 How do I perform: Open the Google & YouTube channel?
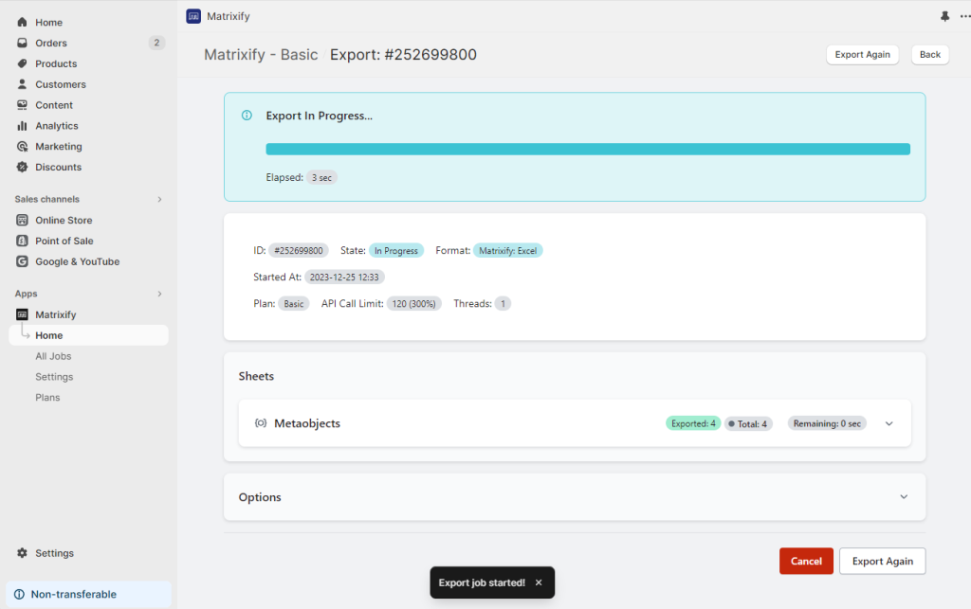(x=21, y=261)
